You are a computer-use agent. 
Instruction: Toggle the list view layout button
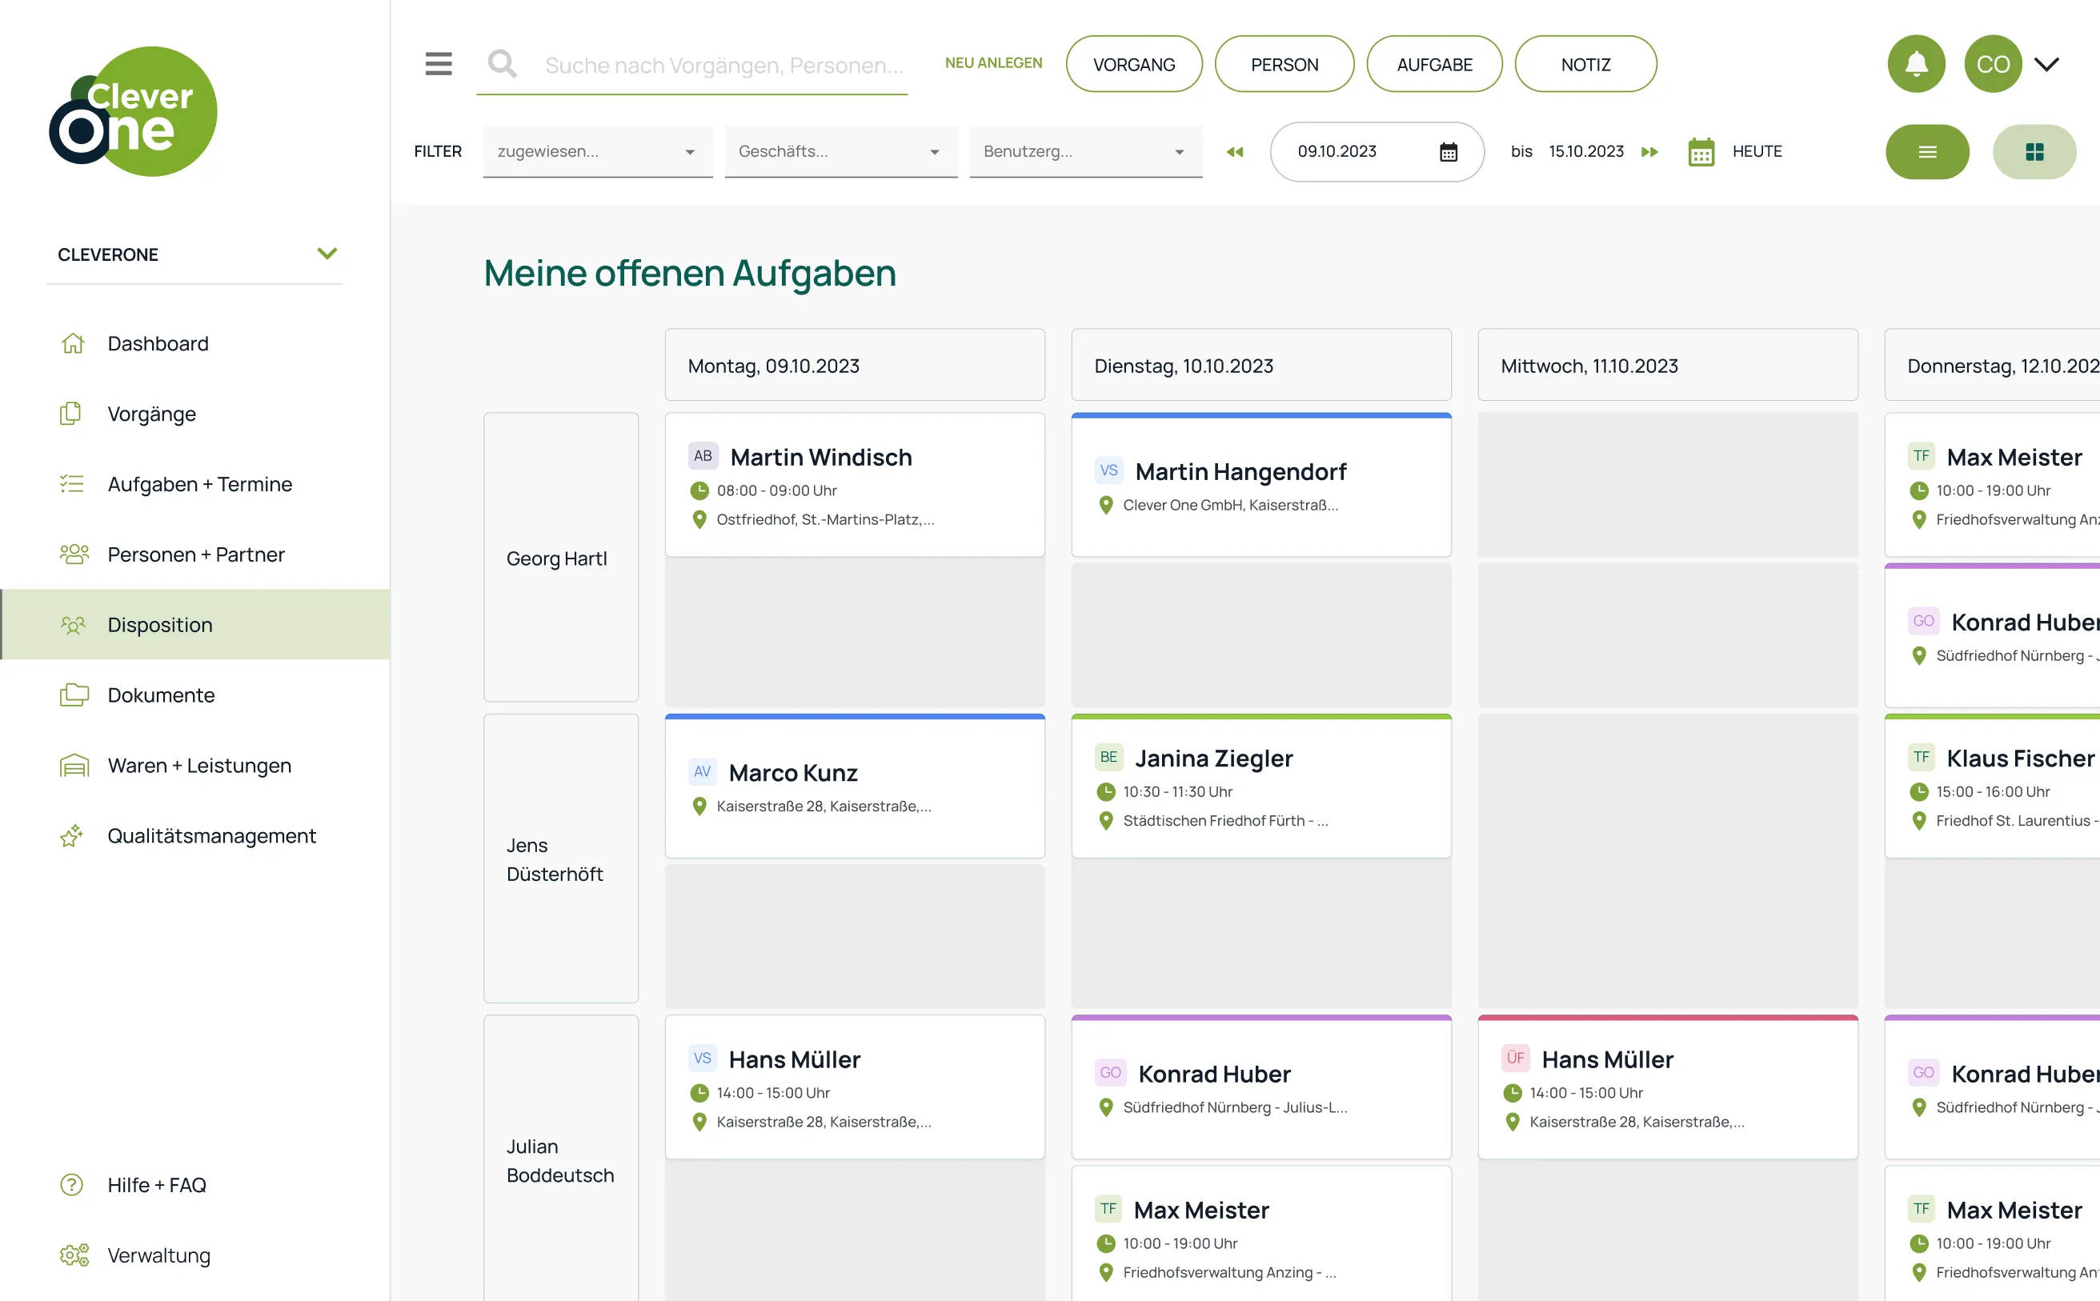pos(1927,151)
